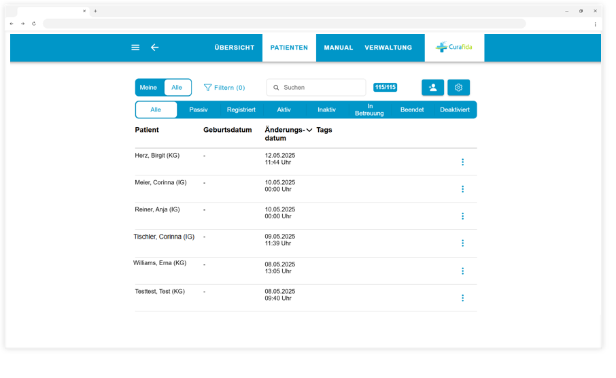
Task: Open the MANUAL tab
Action: point(338,48)
